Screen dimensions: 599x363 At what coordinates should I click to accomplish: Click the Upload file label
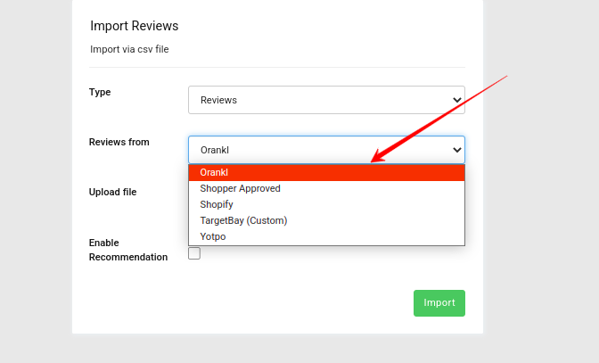coord(112,192)
